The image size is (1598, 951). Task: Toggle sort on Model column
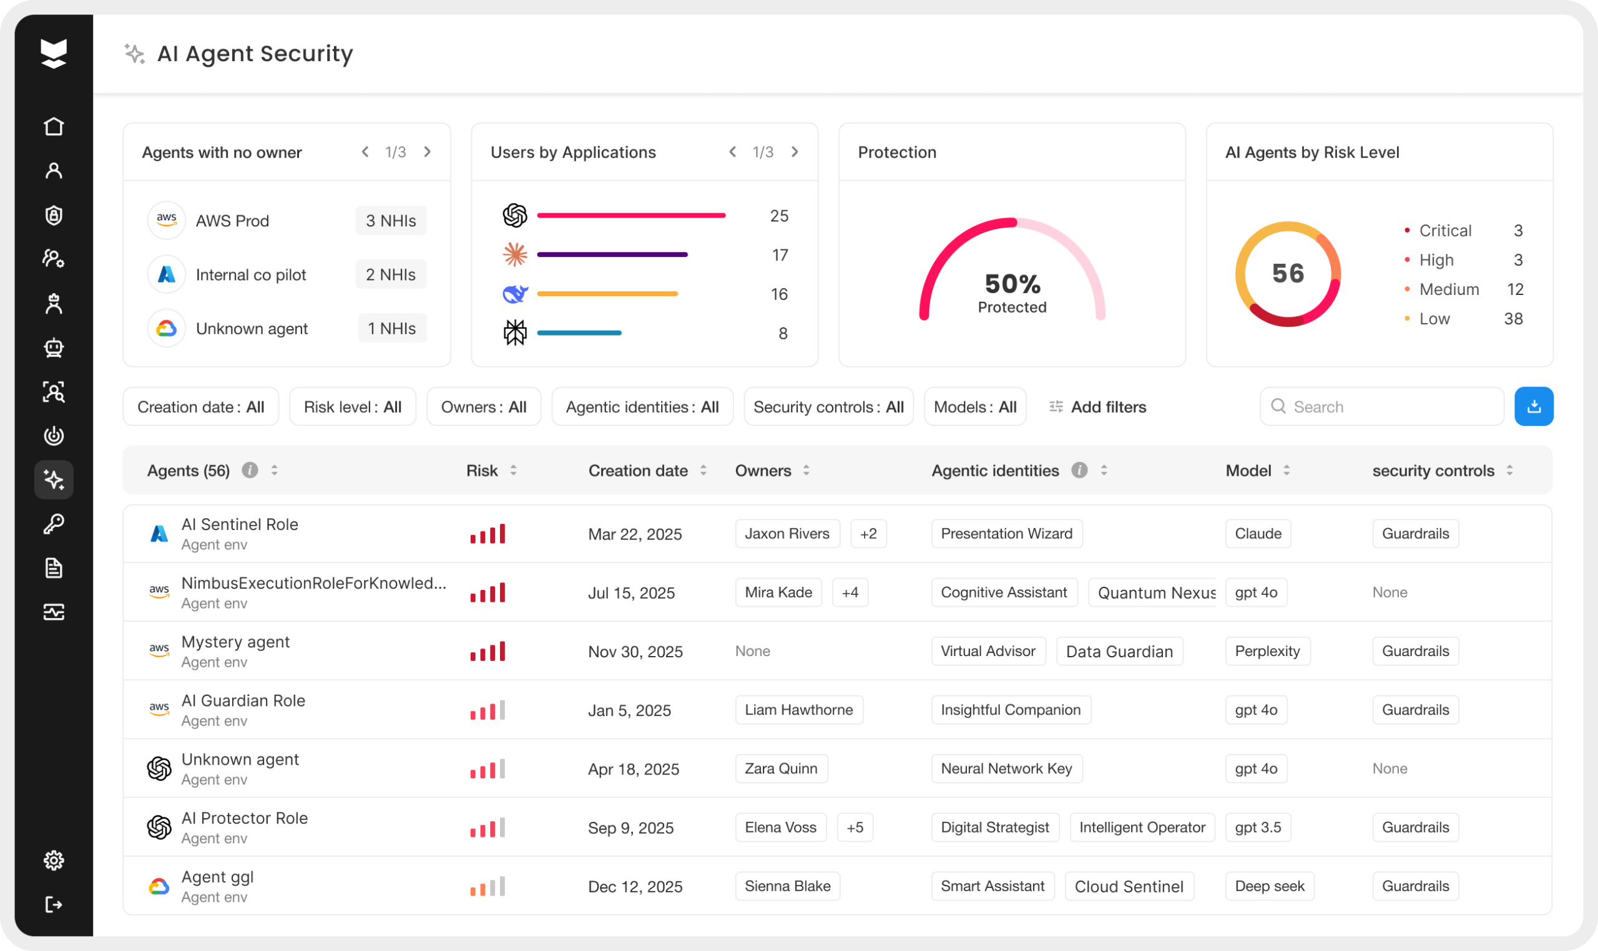[x=1286, y=470]
